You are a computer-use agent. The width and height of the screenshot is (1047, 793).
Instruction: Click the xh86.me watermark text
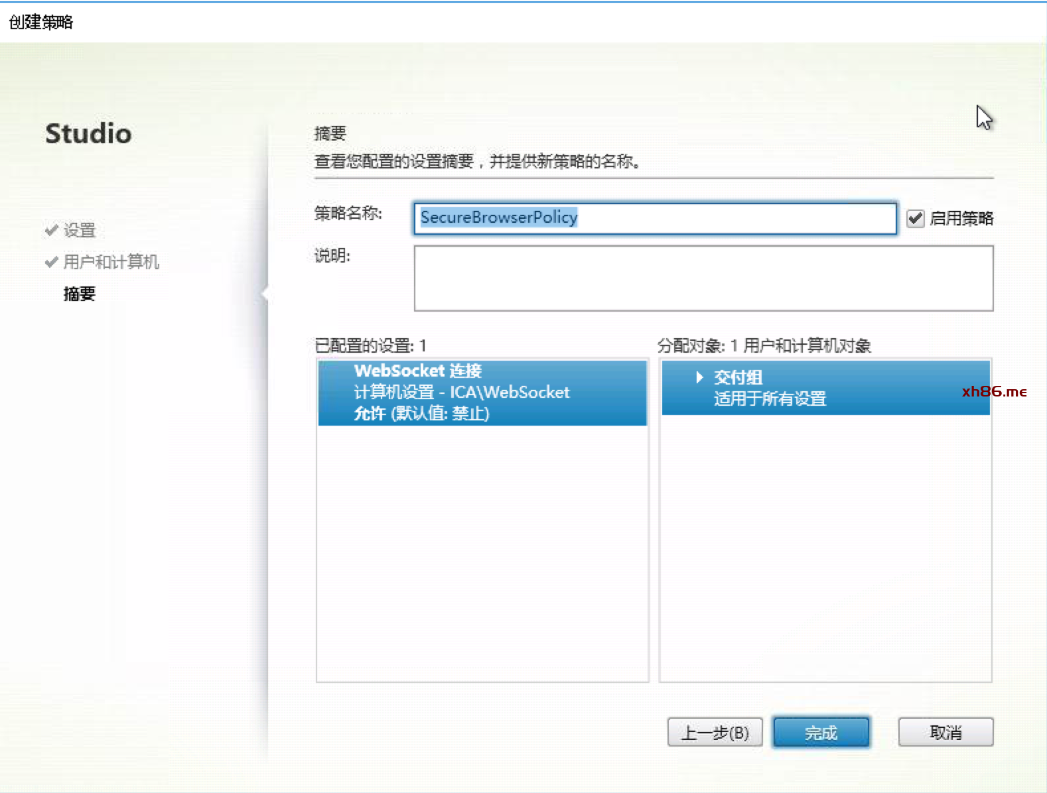[994, 391]
